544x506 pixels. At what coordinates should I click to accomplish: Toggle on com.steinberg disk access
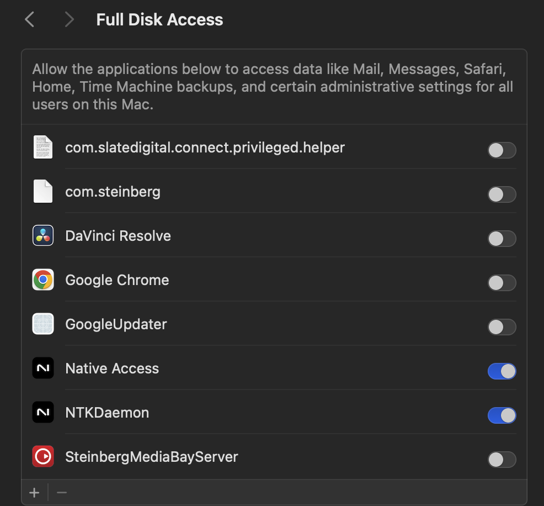click(502, 194)
